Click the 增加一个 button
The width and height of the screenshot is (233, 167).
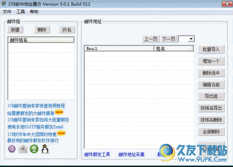pyautogui.click(x=211, y=61)
